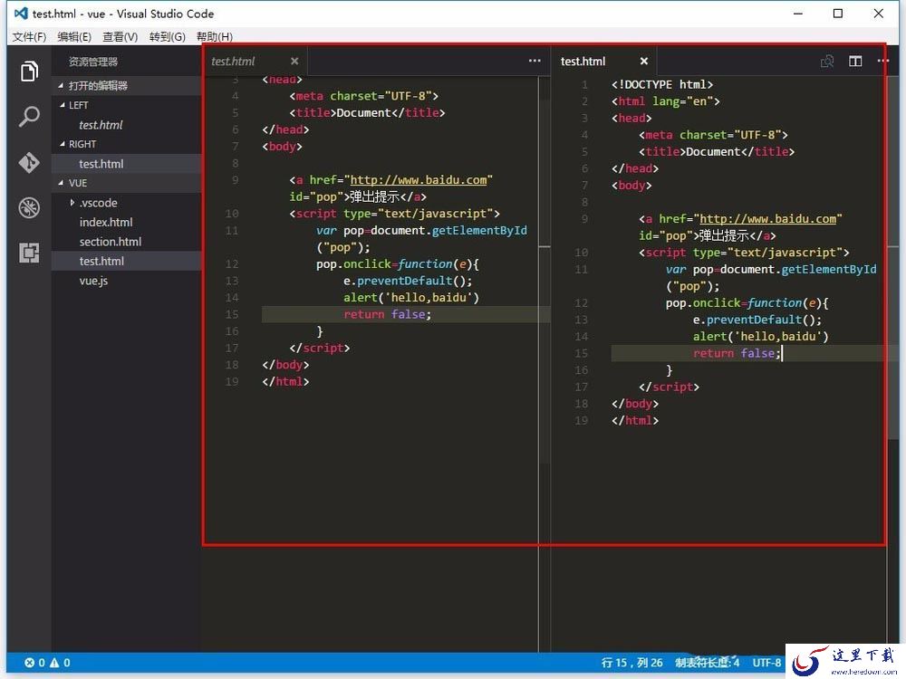Close the Visual Studio Code window

point(878,14)
